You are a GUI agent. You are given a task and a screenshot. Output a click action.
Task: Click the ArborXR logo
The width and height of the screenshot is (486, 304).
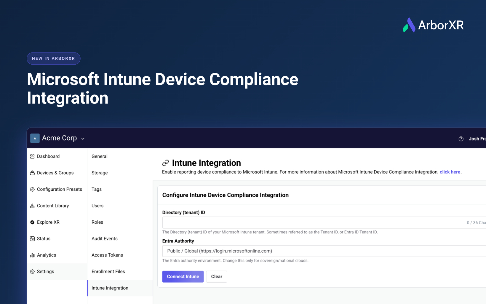pos(433,25)
